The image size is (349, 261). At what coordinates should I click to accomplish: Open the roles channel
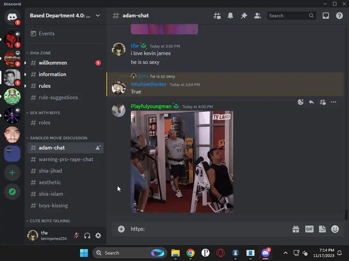[65, 122]
